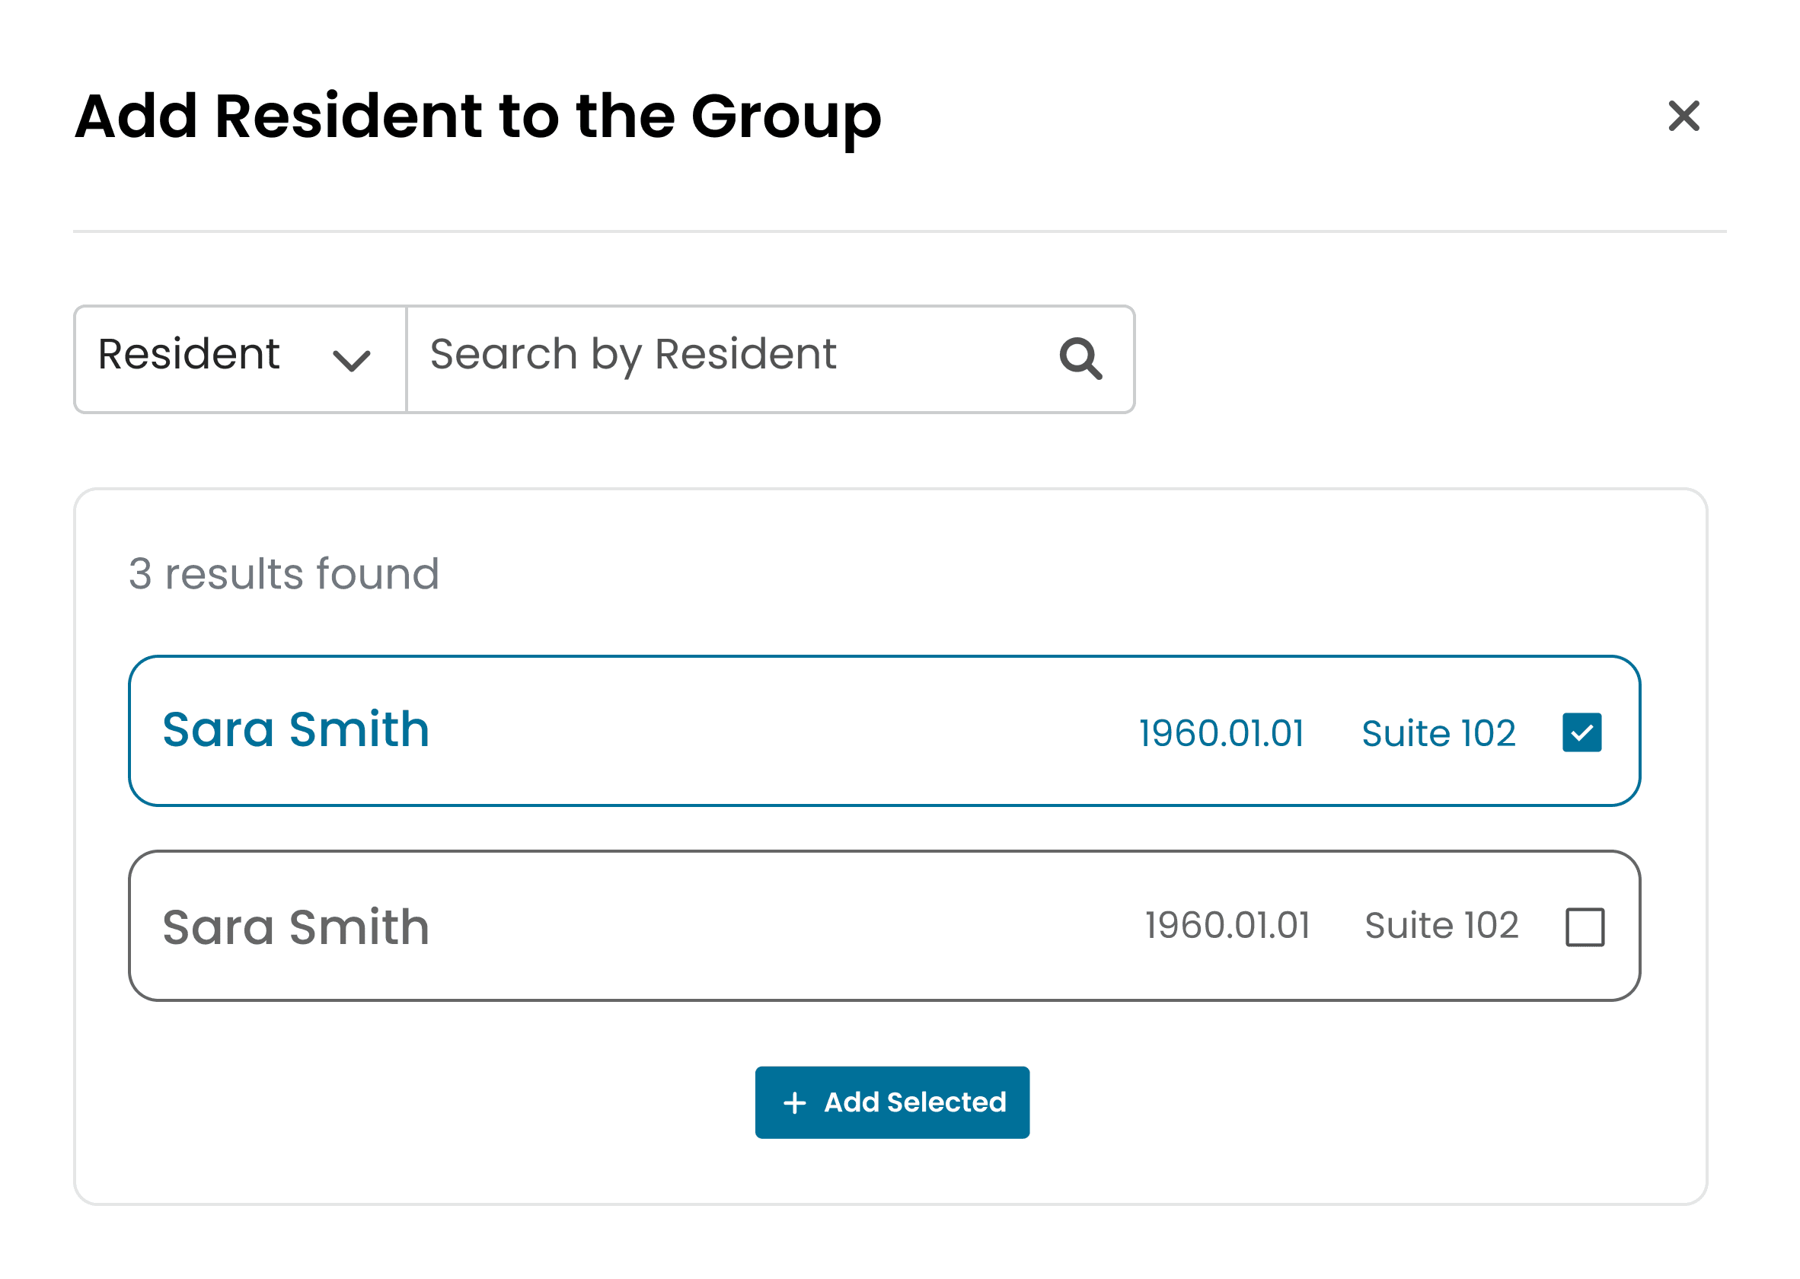
Task: Focus the Search by Resident field
Action: coord(770,359)
